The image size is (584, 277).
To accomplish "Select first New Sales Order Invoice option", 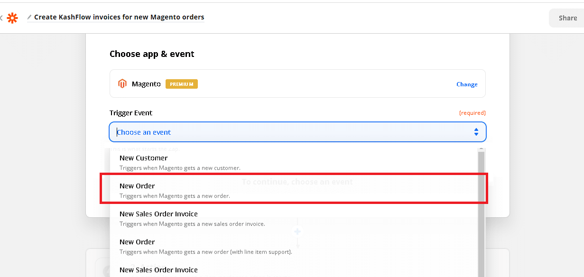I will [158, 214].
